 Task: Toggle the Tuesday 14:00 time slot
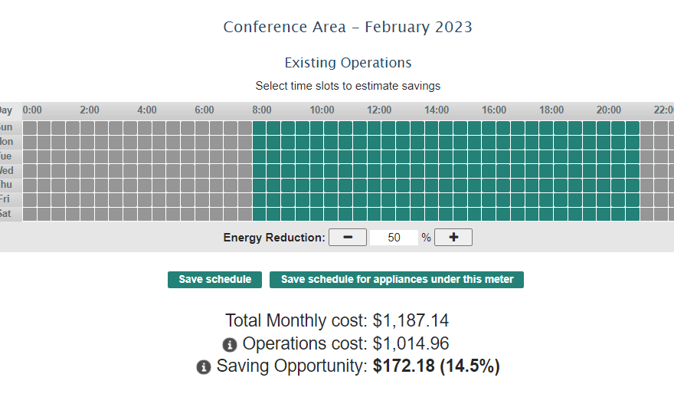[x=431, y=156]
